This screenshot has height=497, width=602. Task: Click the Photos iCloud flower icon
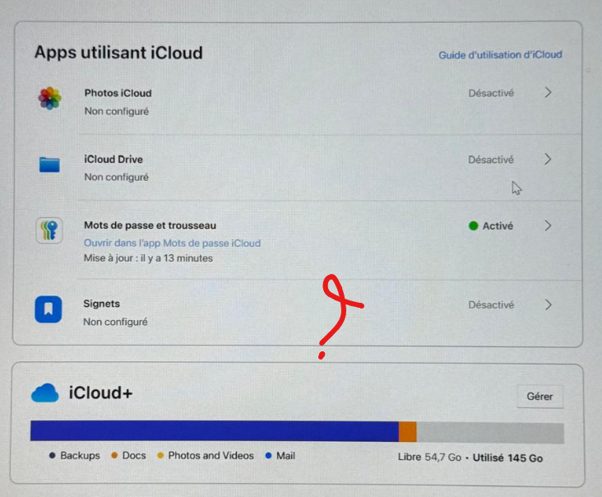point(49,98)
